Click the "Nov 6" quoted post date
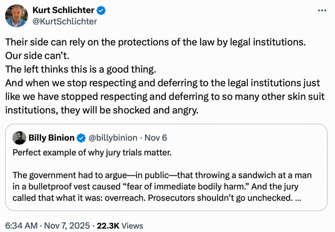 coord(155,138)
